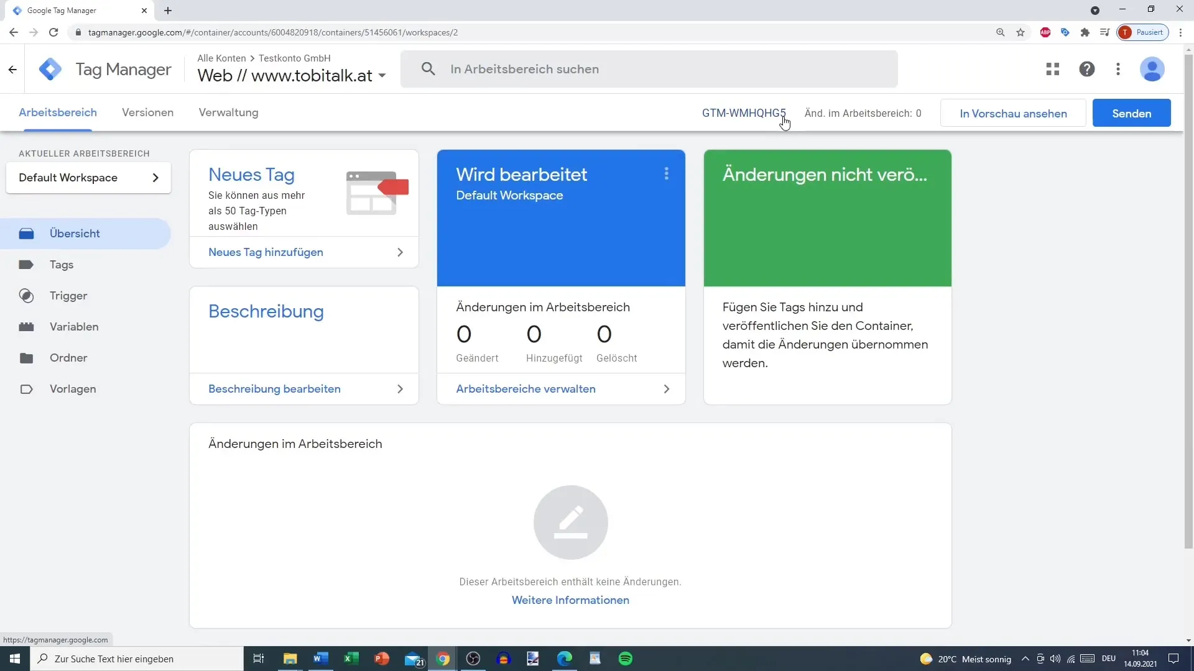Open Excel from the taskbar

pyautogui.click(x=351, y=659)
